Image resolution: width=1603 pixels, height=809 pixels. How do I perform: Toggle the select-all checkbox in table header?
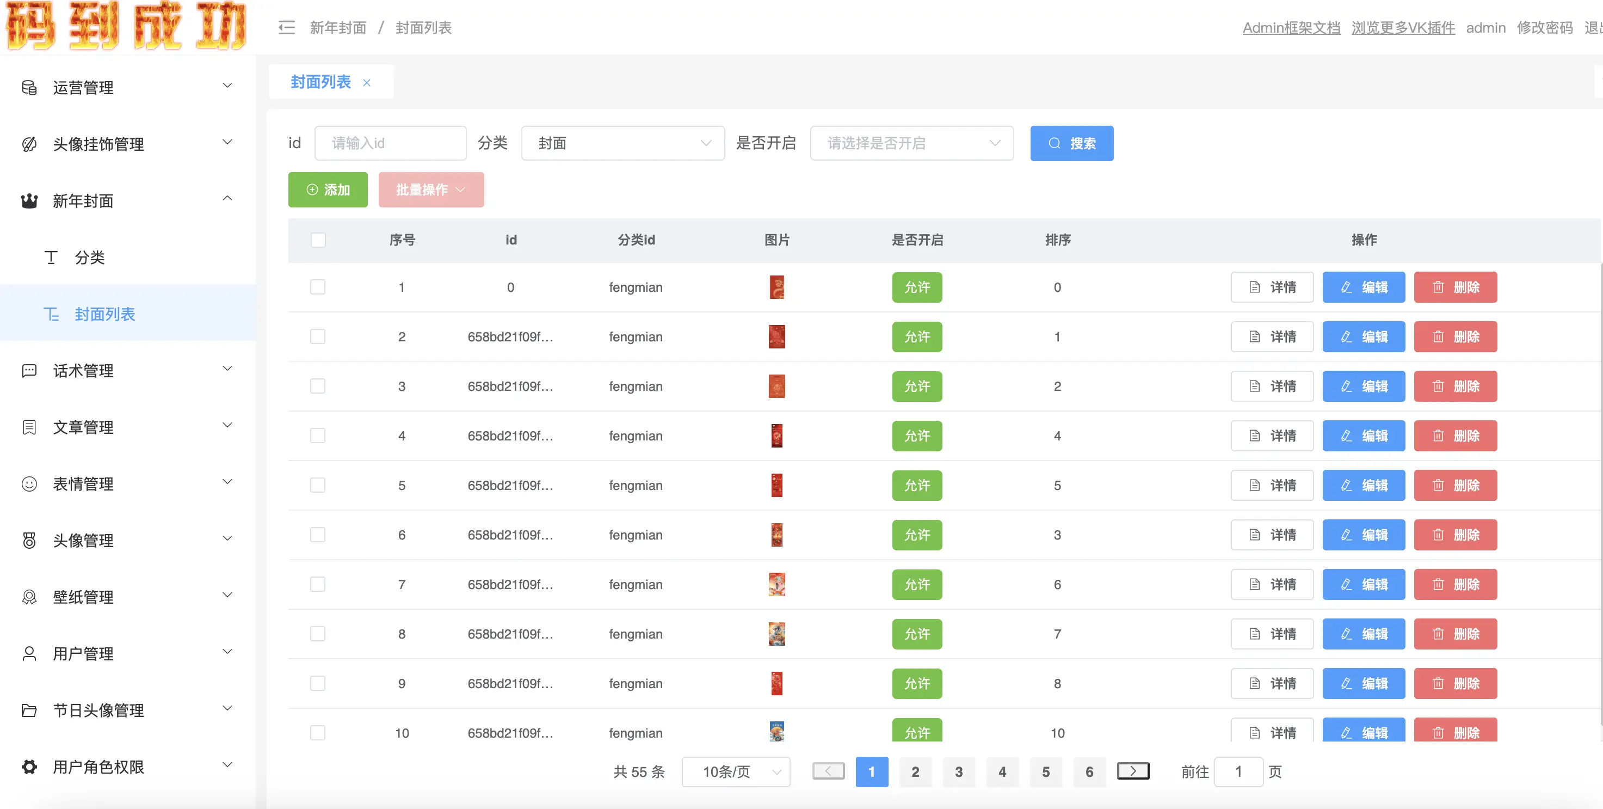pyautogui.click(x=318, y=240)
